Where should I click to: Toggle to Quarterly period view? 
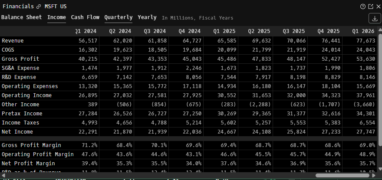point(118,17)
